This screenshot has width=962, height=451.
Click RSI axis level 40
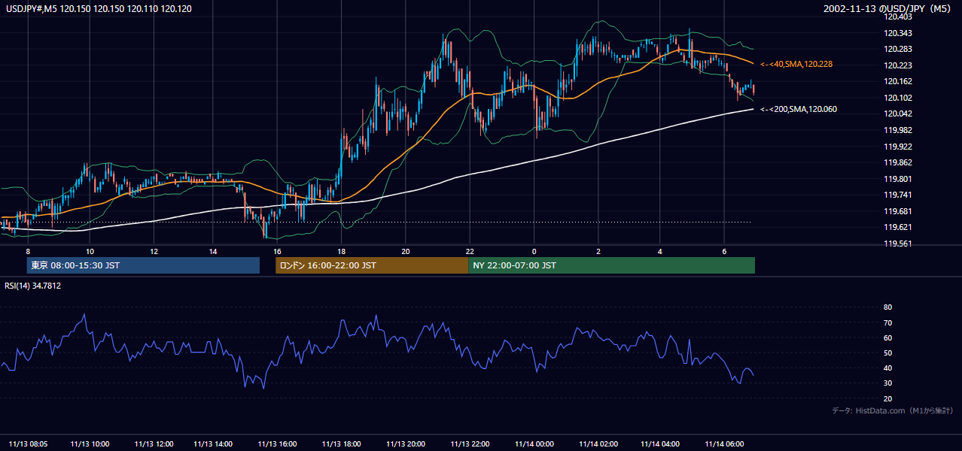point(888,368)
